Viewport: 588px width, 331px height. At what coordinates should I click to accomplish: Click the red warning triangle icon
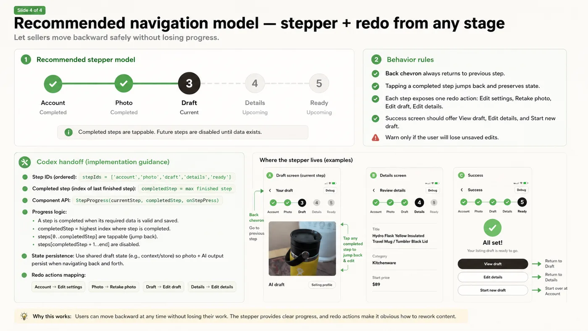point(375,137)
